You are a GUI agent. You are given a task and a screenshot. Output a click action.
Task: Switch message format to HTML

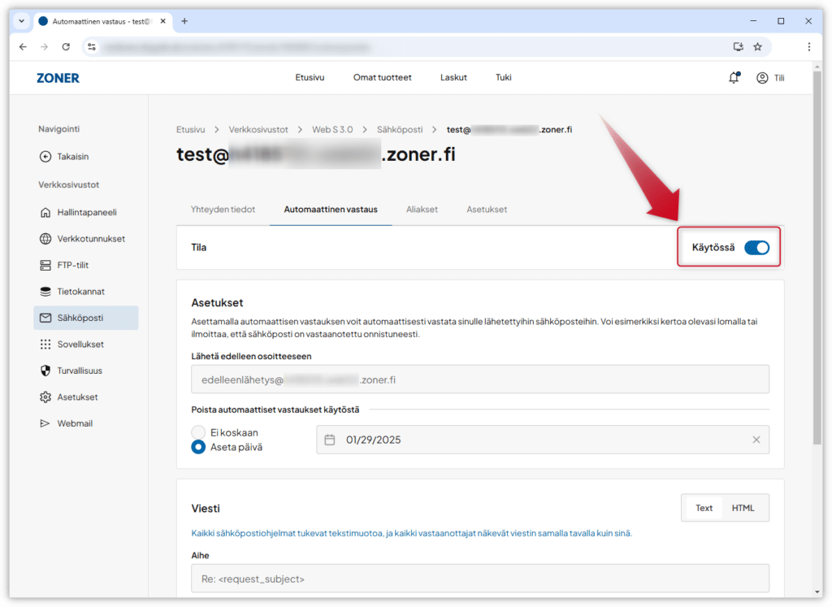pos(743,508)
